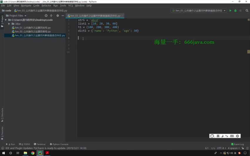Image resolution: width=250 pixels, height=156 pixels.
Task: Toggle the 1: Project side tool window
Action: click(2, 21)
